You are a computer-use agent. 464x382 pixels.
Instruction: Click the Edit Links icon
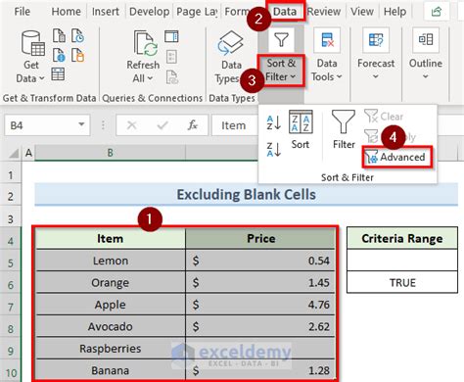[x=172, y=77]
